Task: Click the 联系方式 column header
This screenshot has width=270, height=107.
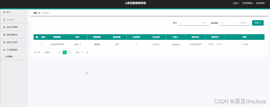Action: click(x=195, y=37)
